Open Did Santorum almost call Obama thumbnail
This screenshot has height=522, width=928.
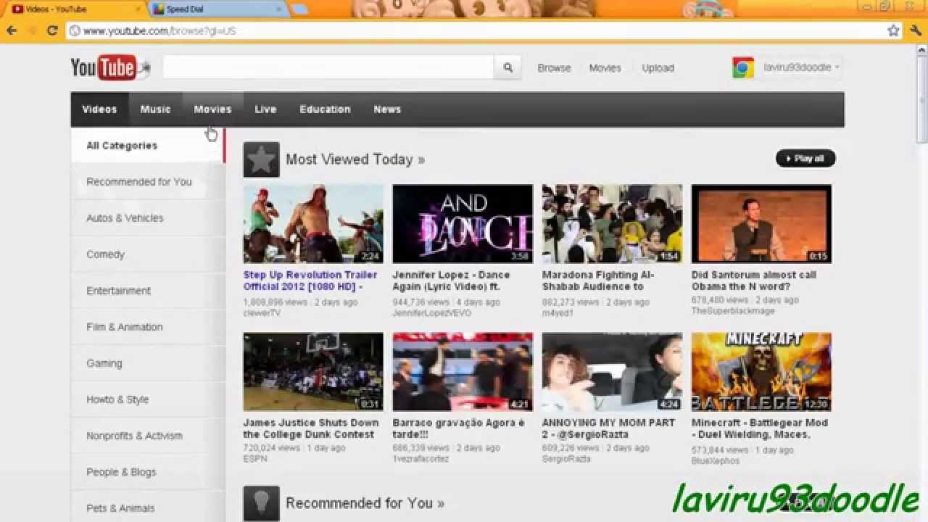[761, 223]
